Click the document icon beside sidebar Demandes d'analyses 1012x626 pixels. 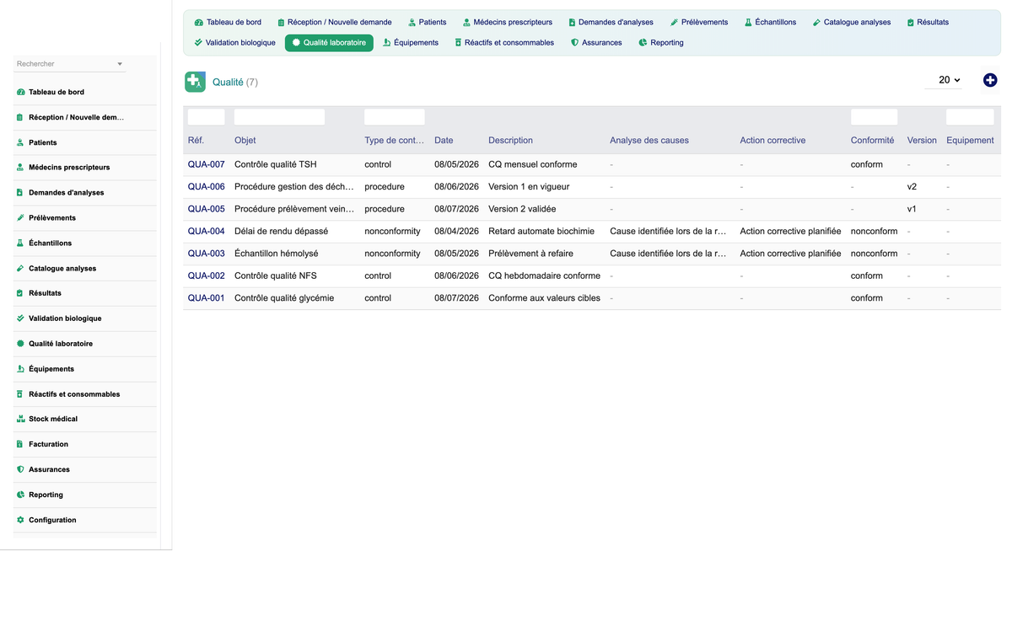point(20,193)
